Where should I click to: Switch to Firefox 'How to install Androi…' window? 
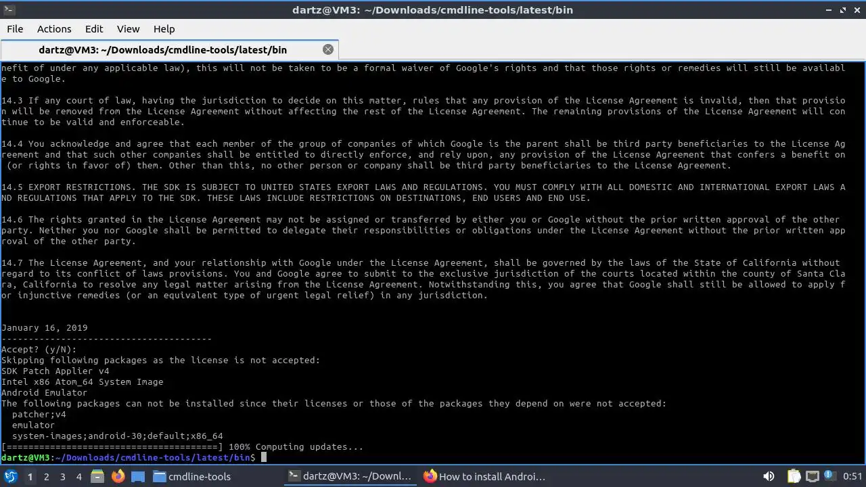pyautogui.click(x=486, y=476)
